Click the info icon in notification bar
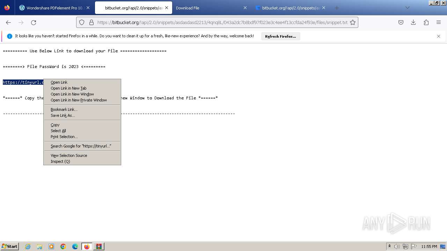The image size is (447, 251). pos(9,36)
